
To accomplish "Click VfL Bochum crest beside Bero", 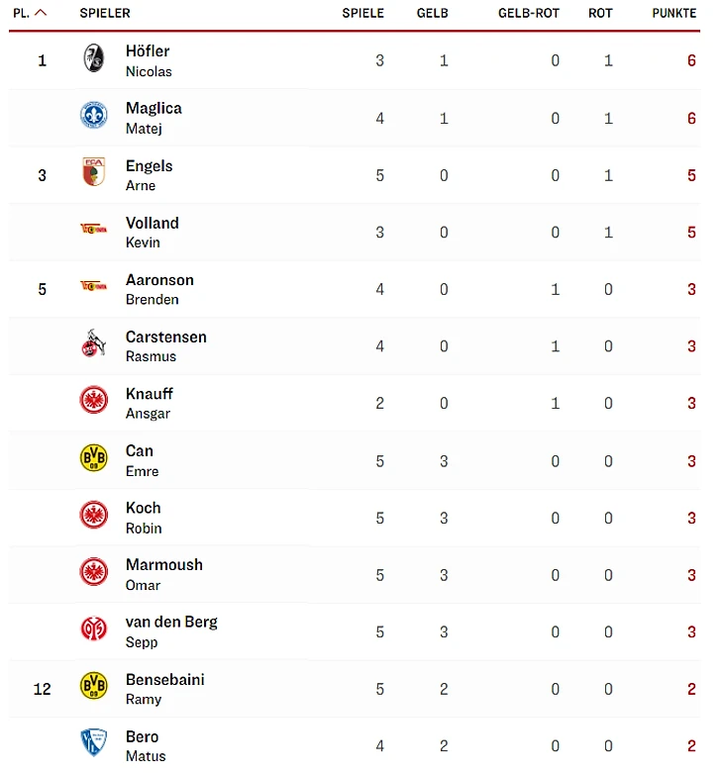I will tap(94, 743).
